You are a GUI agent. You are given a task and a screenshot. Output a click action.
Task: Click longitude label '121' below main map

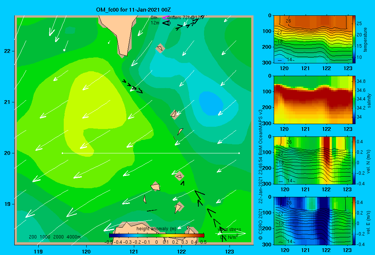click(x=134, y=251)
